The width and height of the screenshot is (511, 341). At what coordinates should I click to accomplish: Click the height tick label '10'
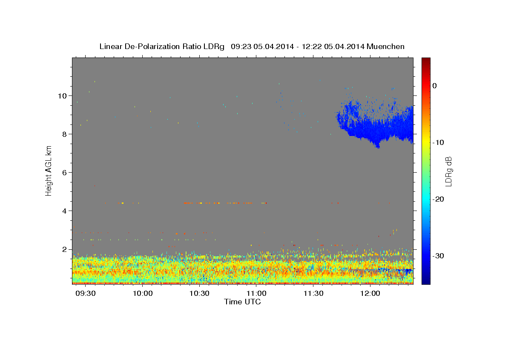click(x=62, y=95)
